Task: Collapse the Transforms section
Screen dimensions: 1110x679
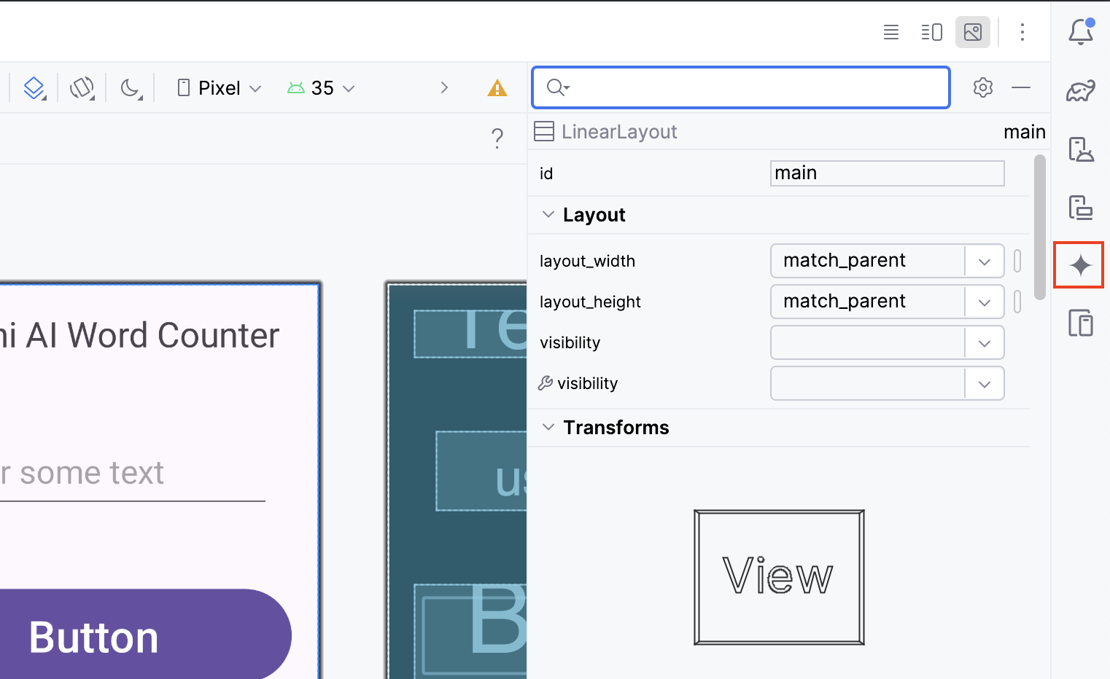Action: (x=548, y=428)
